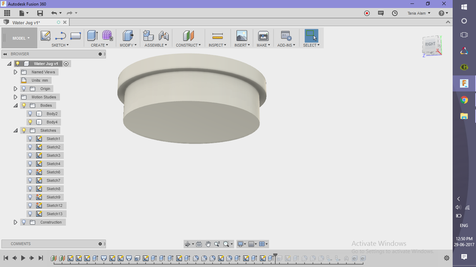Expand the Origin folder
This screenshot has height=267, width=476.
click(x=15, y=89)
